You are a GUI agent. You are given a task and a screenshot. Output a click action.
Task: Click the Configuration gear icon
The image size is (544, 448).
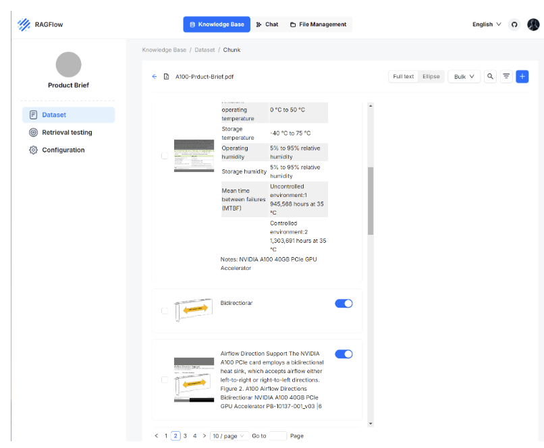pyautogui.click(x=33, y=150)
